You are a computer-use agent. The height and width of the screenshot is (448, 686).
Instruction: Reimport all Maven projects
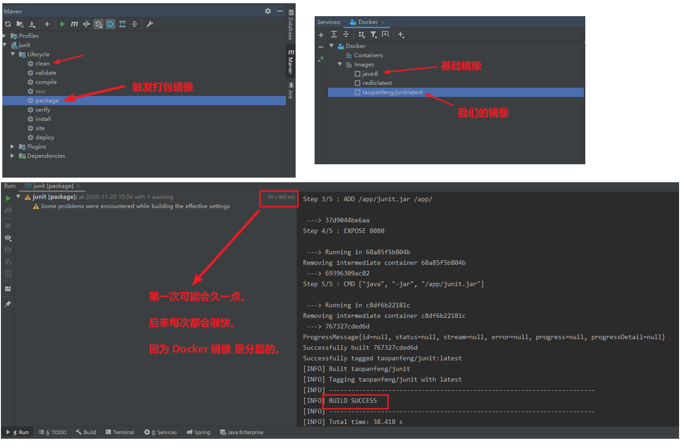(x=8, y=24)
